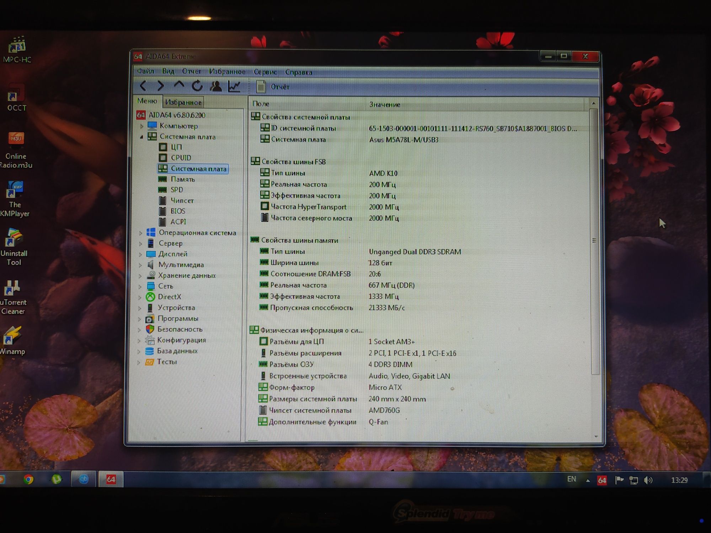Go back with the left arrow toolbar button
This screenshot has width=711, height=533.
(x=143, y=86)
